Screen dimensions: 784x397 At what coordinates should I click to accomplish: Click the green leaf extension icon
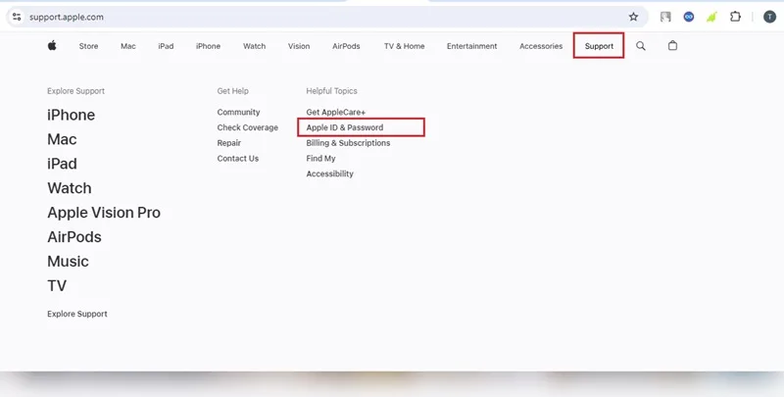click(x=711, y=17)
